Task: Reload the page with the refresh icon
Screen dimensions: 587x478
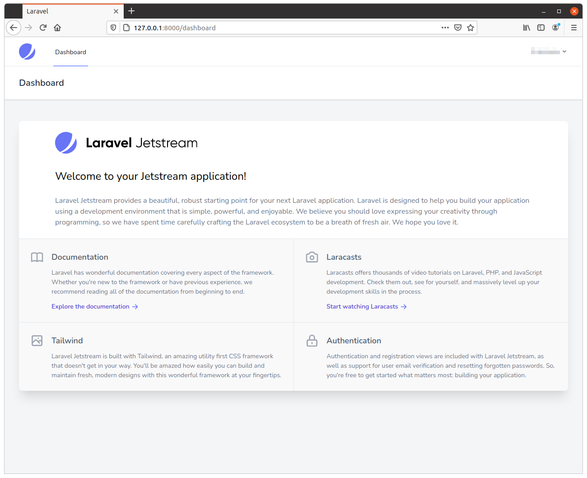Action: 43,28
